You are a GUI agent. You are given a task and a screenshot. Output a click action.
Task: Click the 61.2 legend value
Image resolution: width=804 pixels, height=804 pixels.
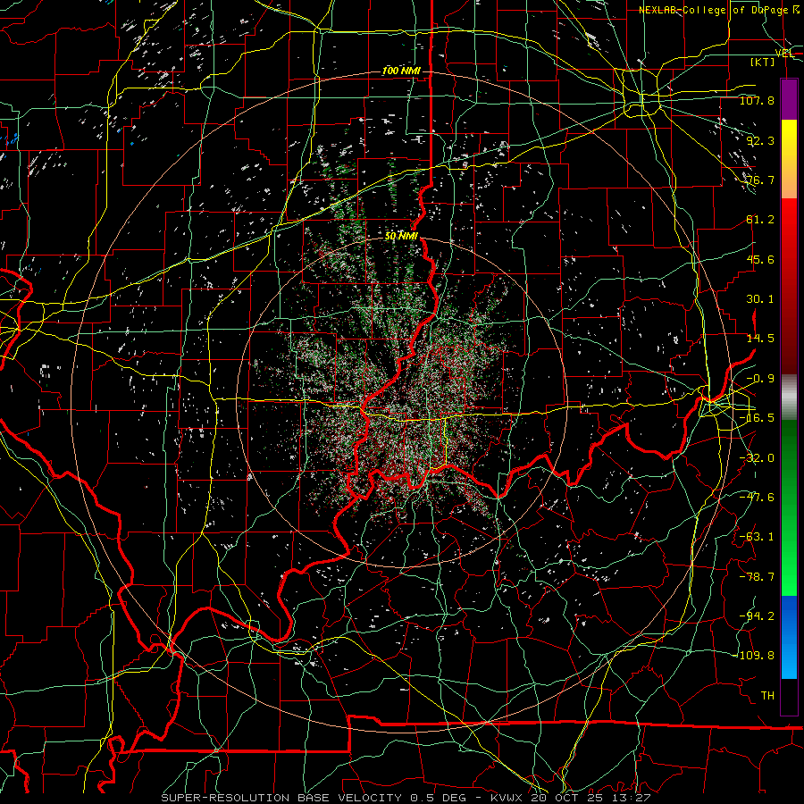[760, 220]
